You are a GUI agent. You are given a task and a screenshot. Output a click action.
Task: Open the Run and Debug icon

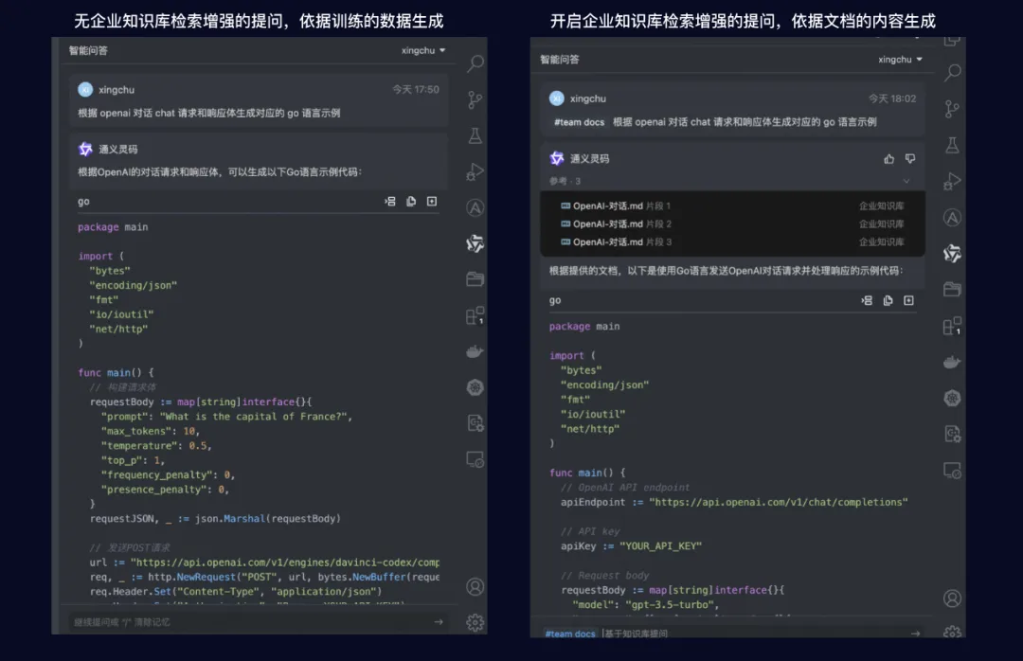[x=475, y=171]
